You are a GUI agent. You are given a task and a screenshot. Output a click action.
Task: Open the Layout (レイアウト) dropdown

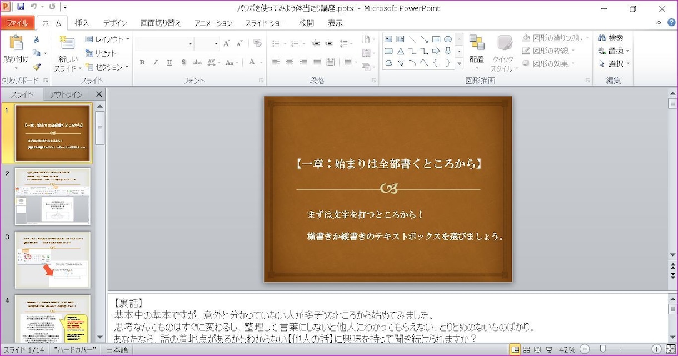coord(107,39)
